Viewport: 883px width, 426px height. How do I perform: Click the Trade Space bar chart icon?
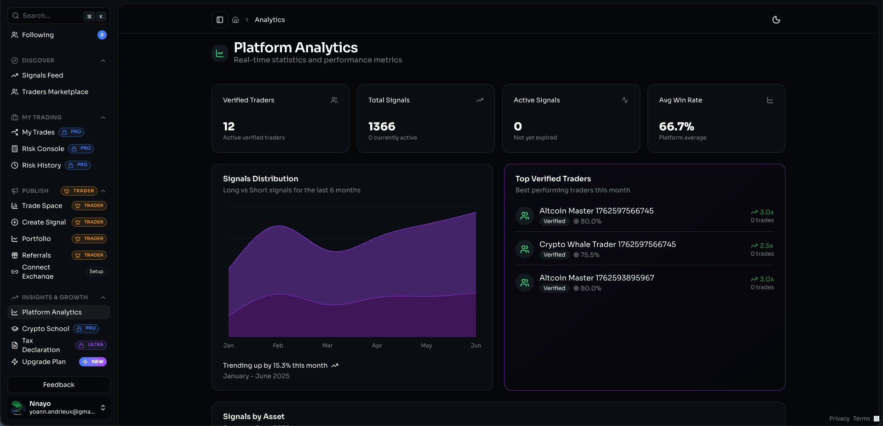(x=15, y=206)
